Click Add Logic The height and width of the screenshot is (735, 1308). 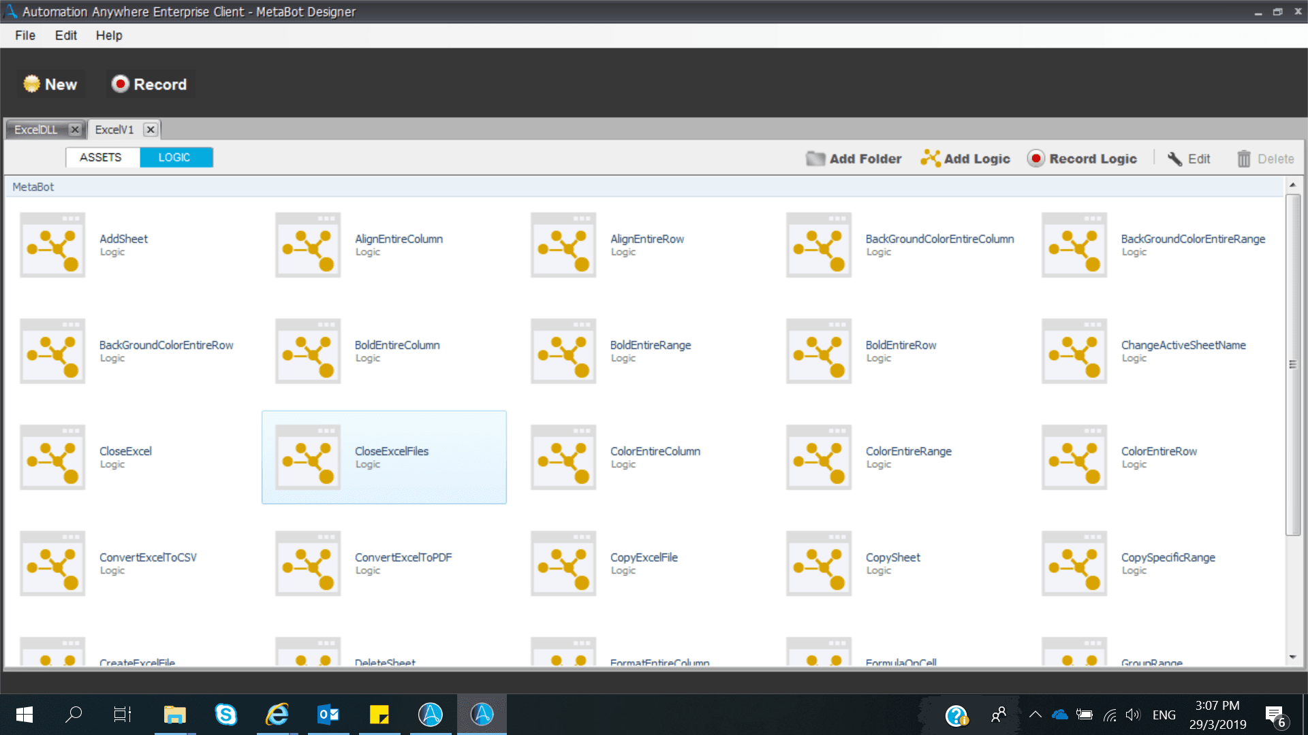965,159
